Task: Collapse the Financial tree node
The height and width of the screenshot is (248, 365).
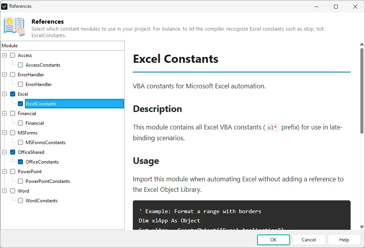Action: click(4, 113)
